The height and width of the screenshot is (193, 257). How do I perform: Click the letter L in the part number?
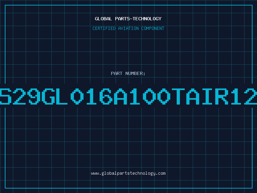[x=62, y=96]
